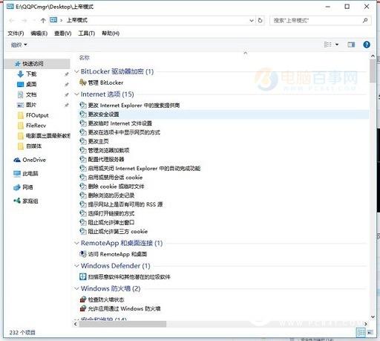
Task: Open FileRecv folder in sidebar
Action: (x=36, y=126)
